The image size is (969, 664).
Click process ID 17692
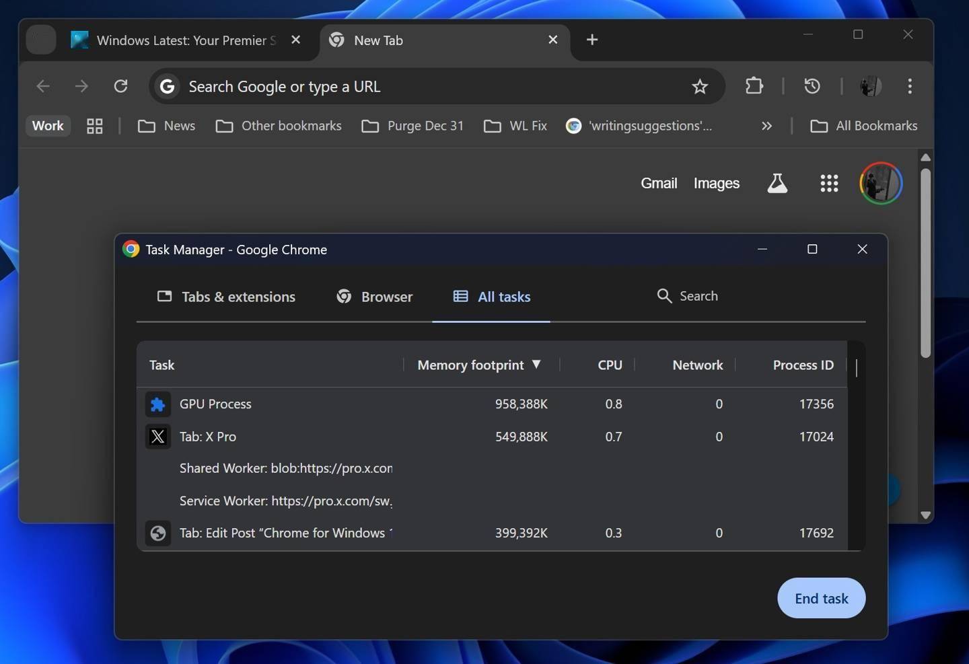pyautogui.click(x=816, y=533)
